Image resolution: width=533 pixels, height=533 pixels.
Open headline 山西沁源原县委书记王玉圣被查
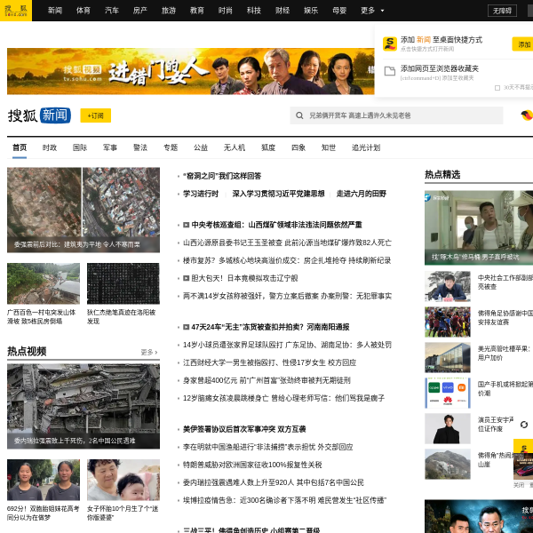pos(287,243)
